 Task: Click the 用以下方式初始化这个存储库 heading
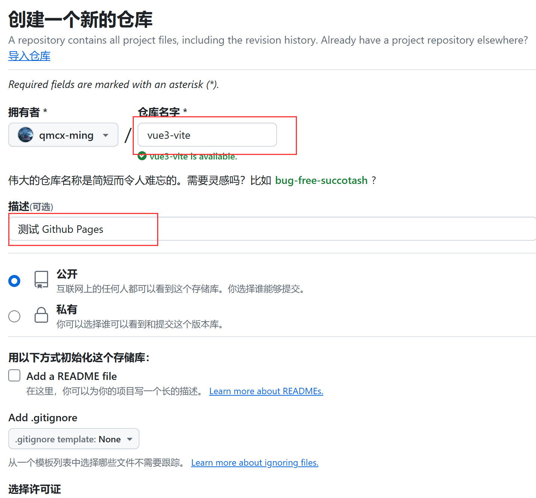79,357
